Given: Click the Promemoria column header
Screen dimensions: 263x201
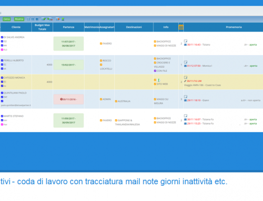Looking at the screenshot, I should pyautogui.click(x=234, y=27).
